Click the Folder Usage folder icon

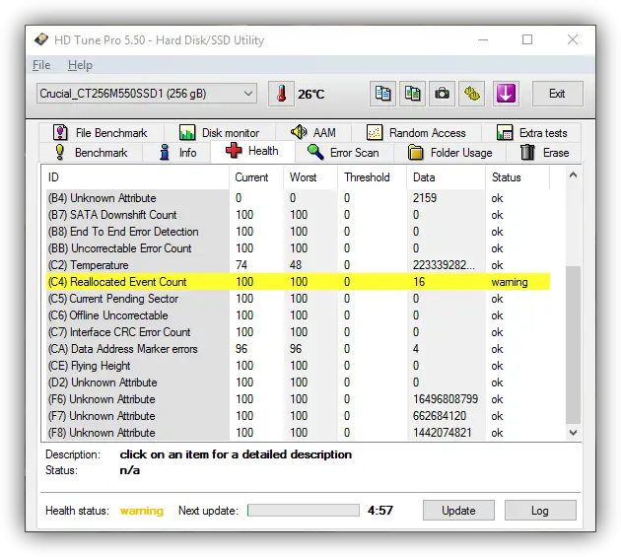click(415, 152)
